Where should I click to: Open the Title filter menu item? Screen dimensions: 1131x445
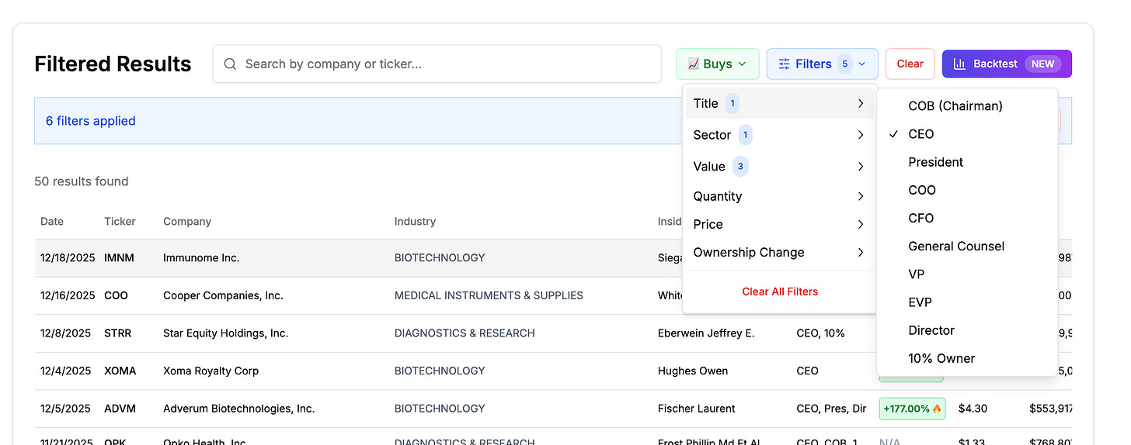[x=780, y=103]
